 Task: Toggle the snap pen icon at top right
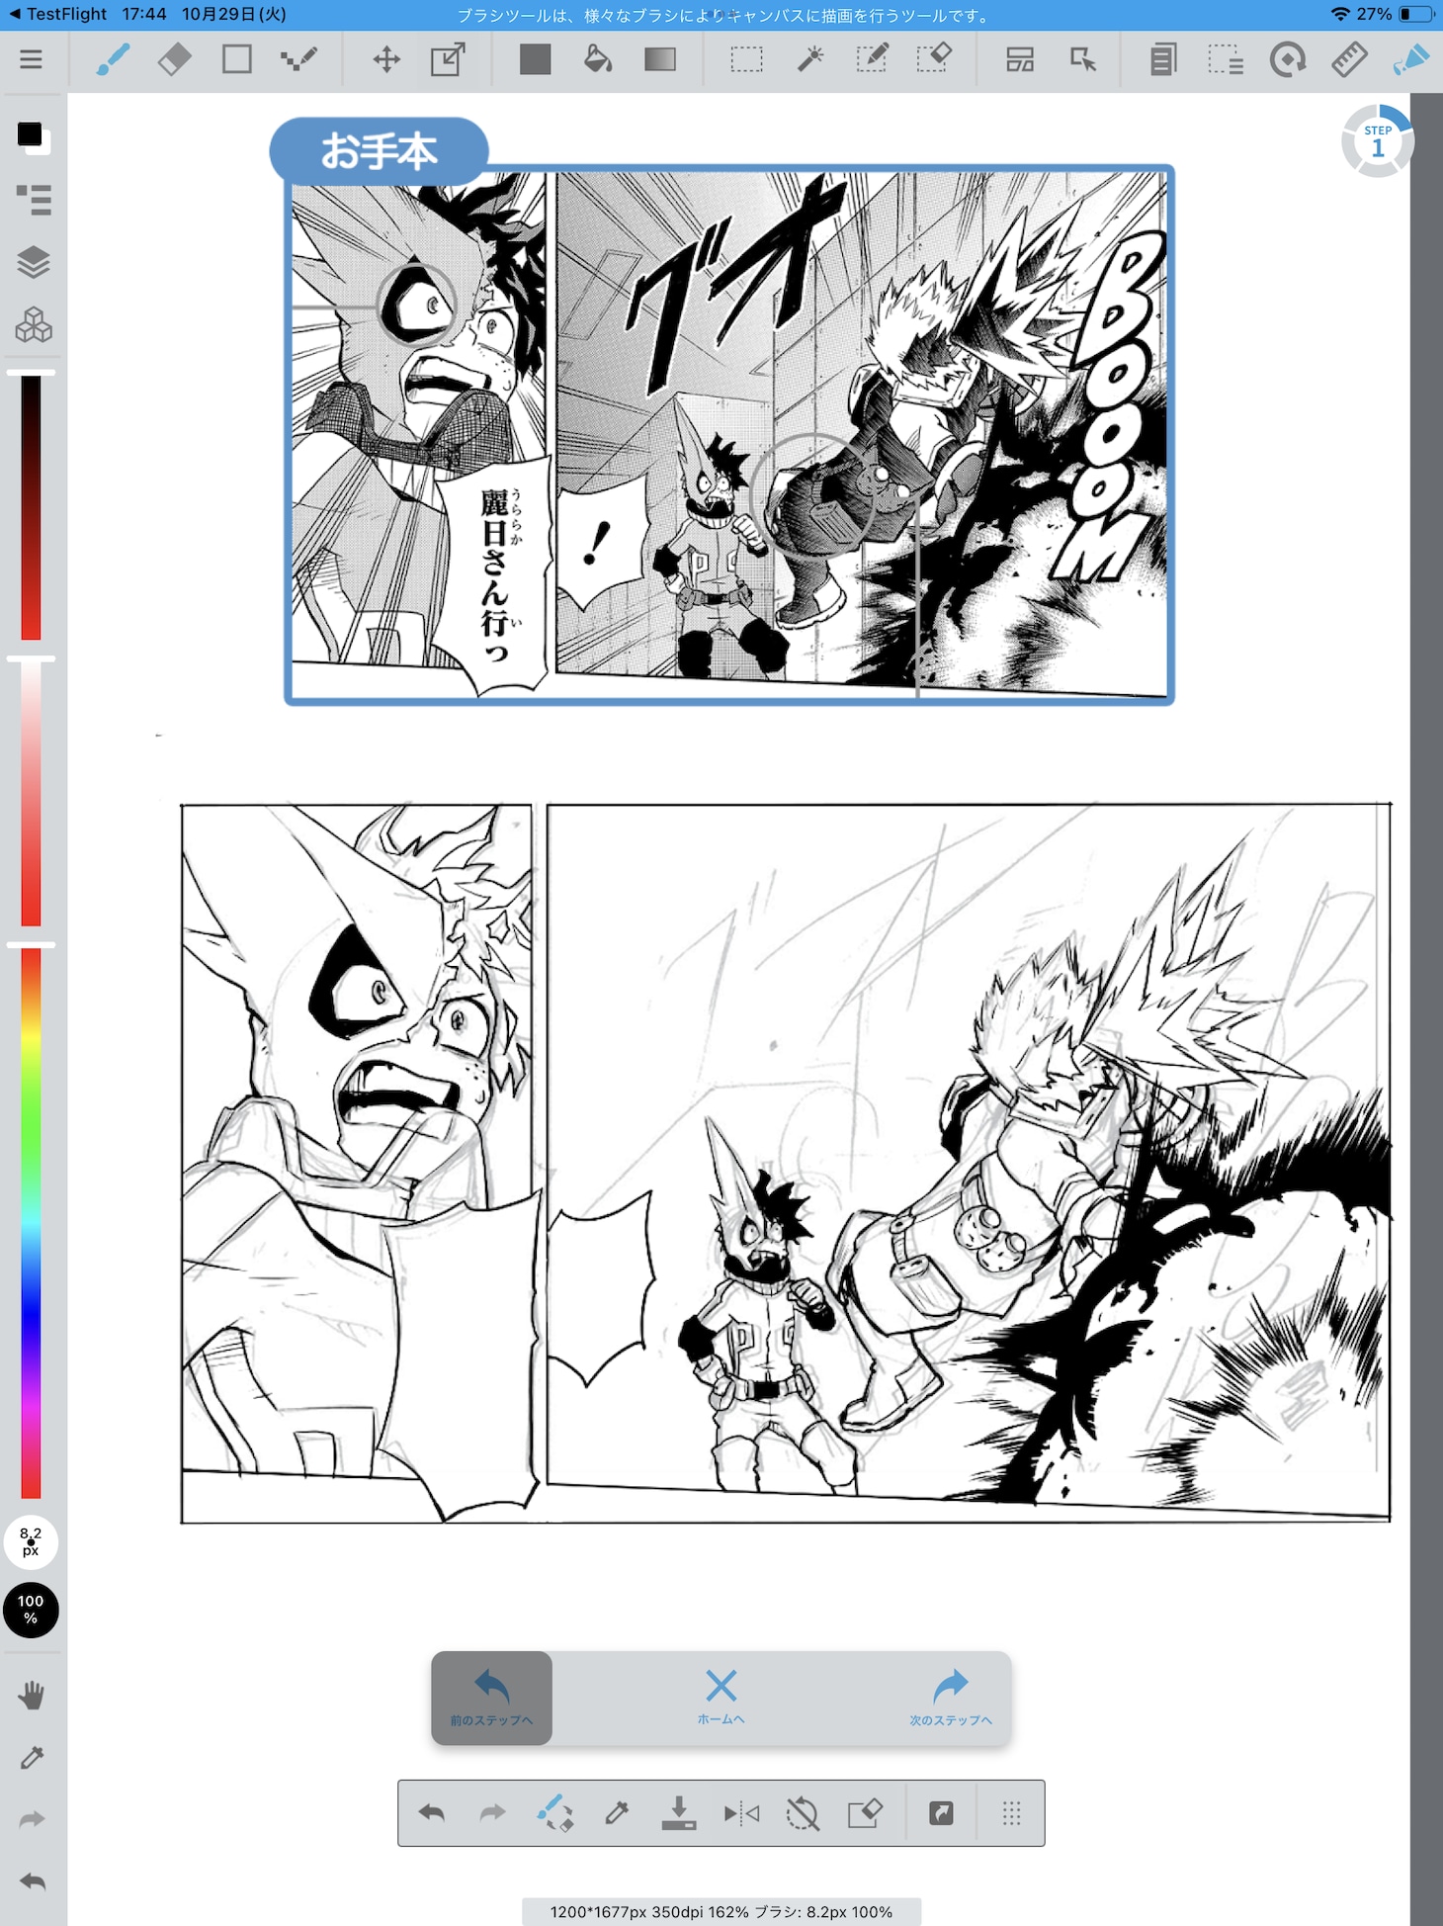[1410, 59]
